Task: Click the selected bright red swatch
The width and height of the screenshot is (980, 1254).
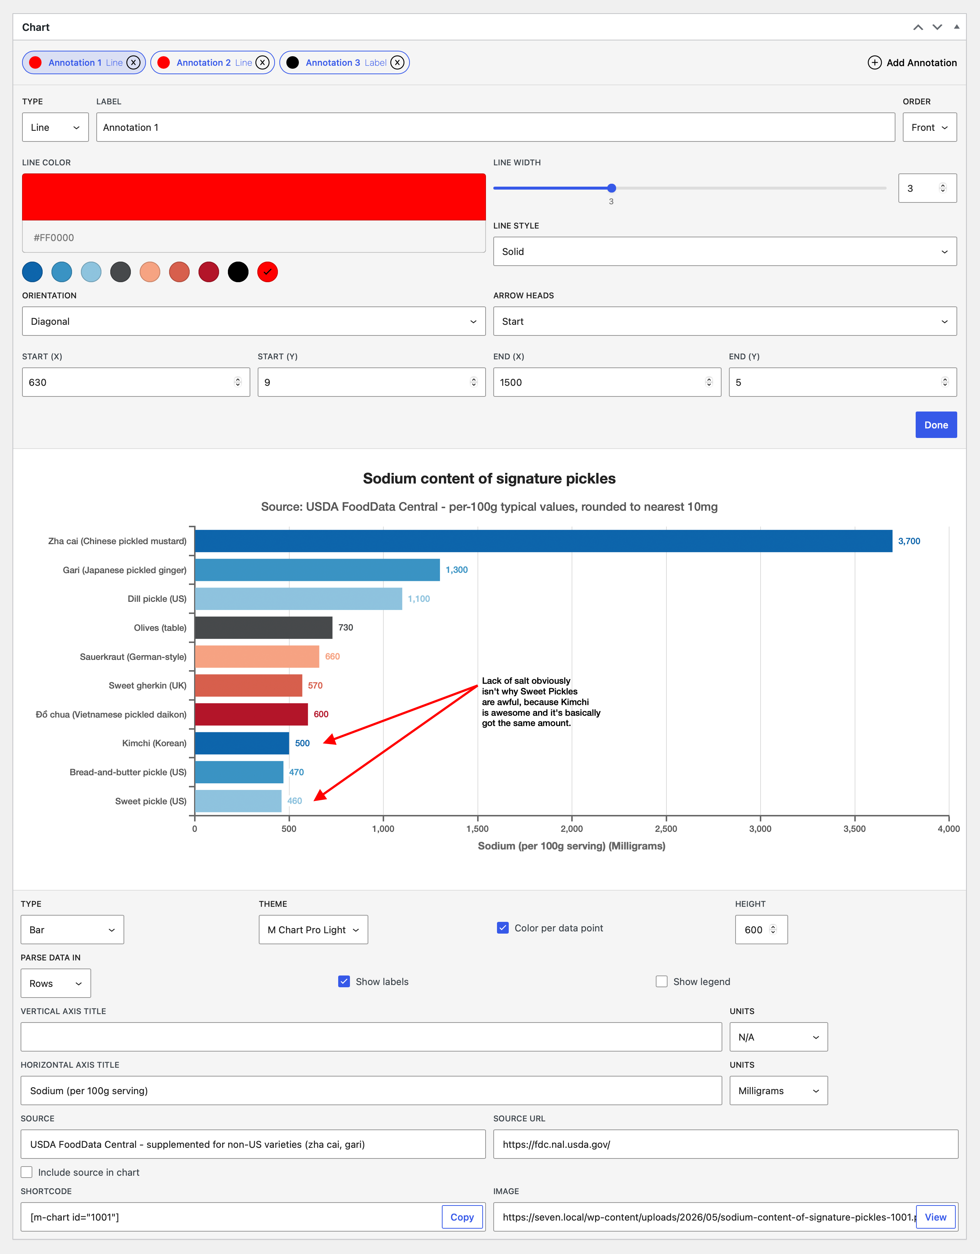Action: tap(268, 272)
